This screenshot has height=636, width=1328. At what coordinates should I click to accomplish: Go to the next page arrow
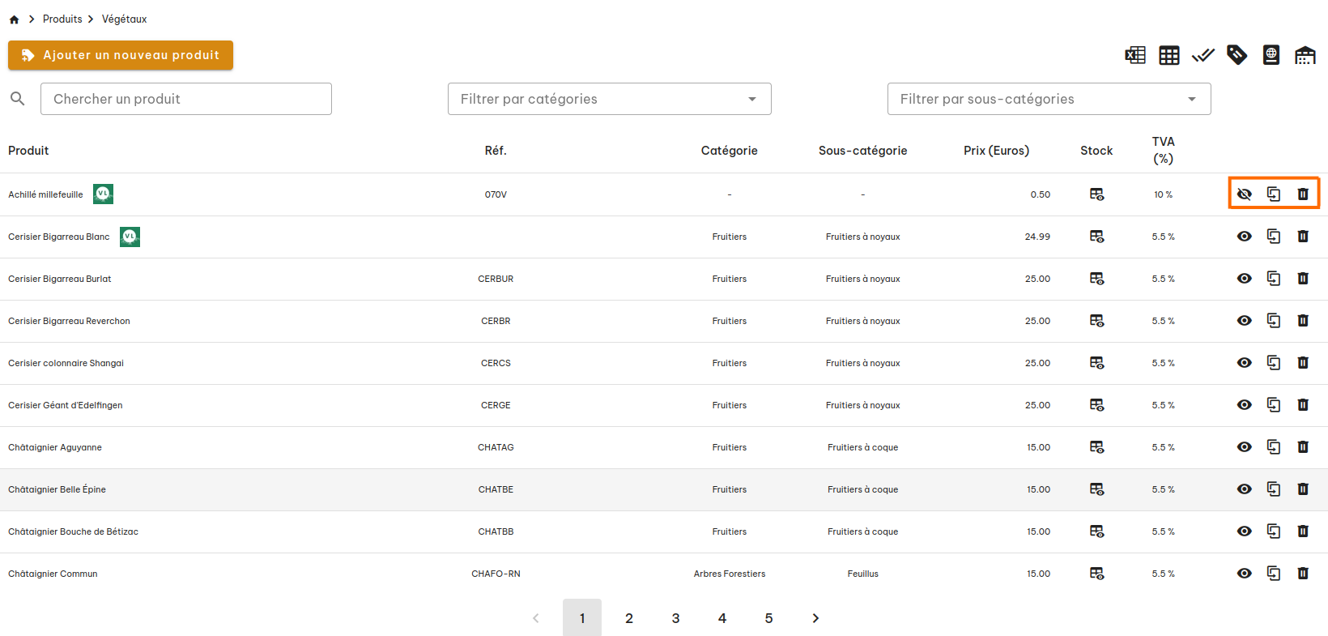pos(815,618)
